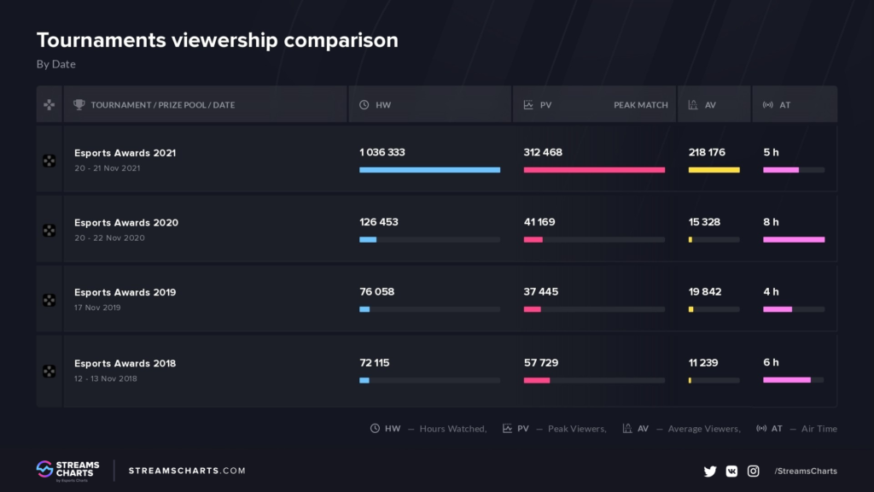Image resolution: width=874 pixels, height=492 pixels.
Task: Click the game icon for Esports Awards 2019
Action: coord(50,300)
